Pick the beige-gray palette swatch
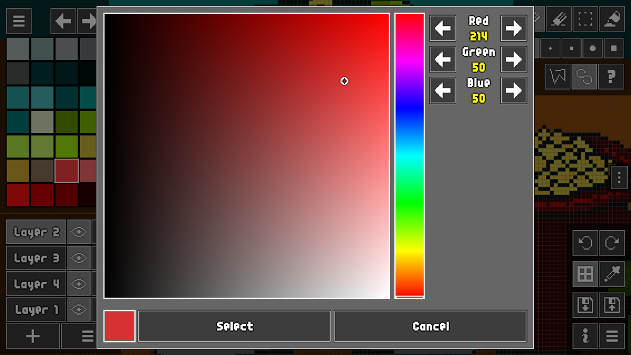 pos(42,122)
